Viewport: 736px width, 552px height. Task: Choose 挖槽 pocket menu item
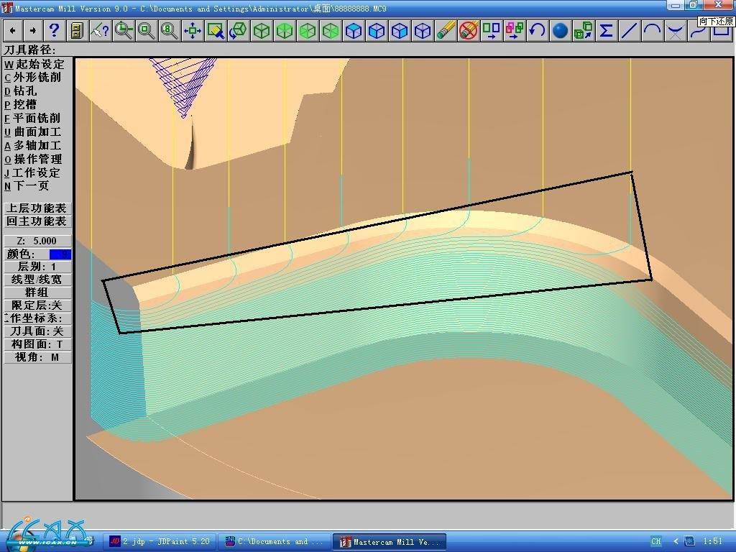point(21,105)
